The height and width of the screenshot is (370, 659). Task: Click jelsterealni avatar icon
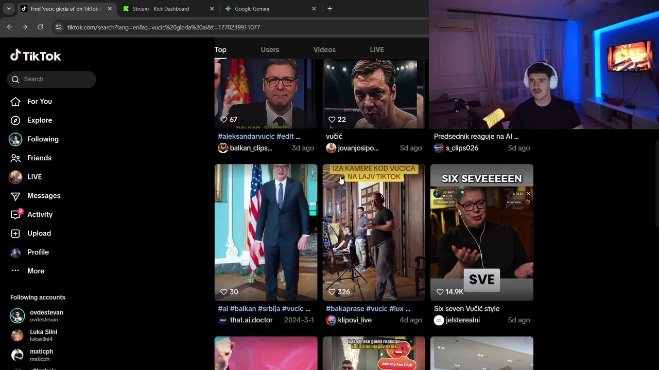pyautogui.click(x=439, y=320)
